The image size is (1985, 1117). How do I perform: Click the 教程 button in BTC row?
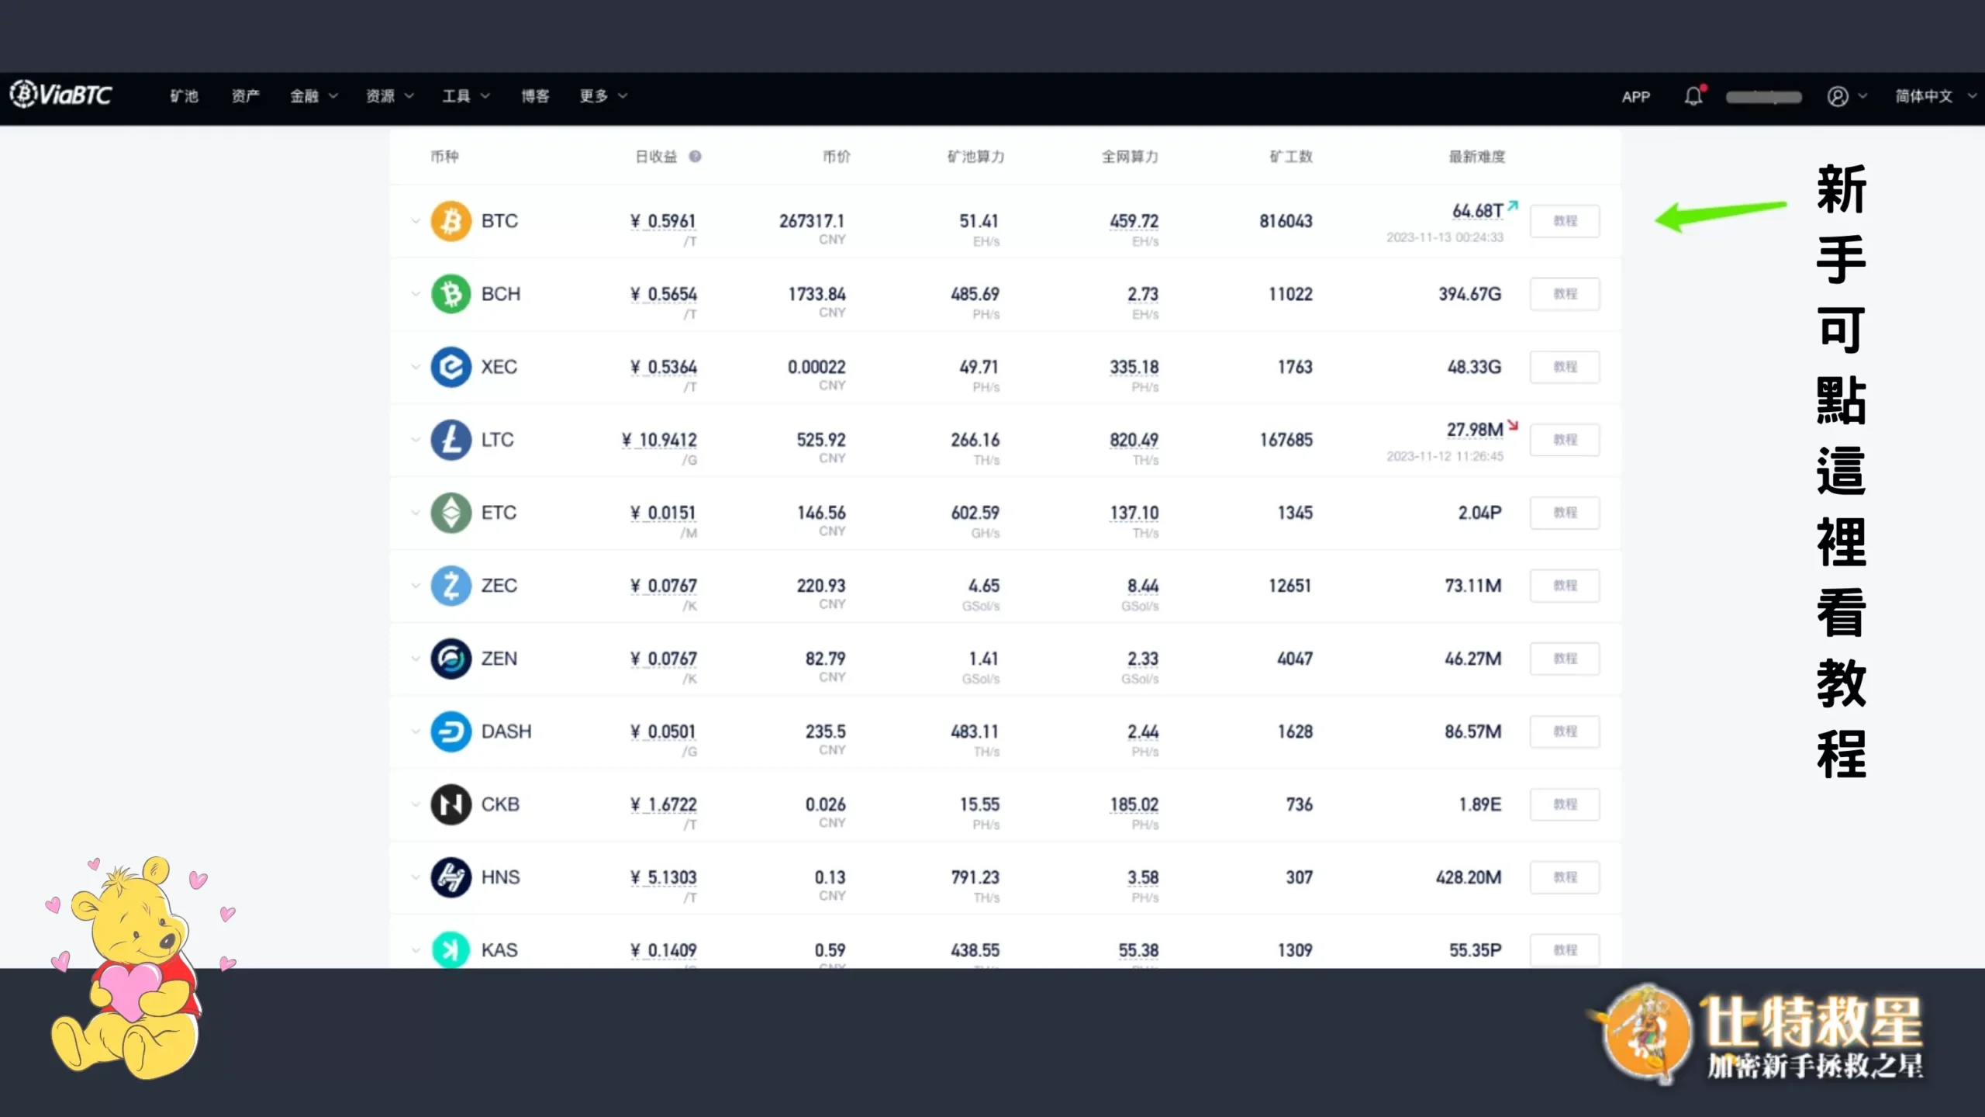click(1565, 221)
